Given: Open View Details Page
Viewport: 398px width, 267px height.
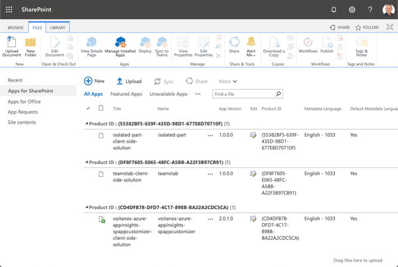Looking at the screenshot, I should [x=92, y=46].
